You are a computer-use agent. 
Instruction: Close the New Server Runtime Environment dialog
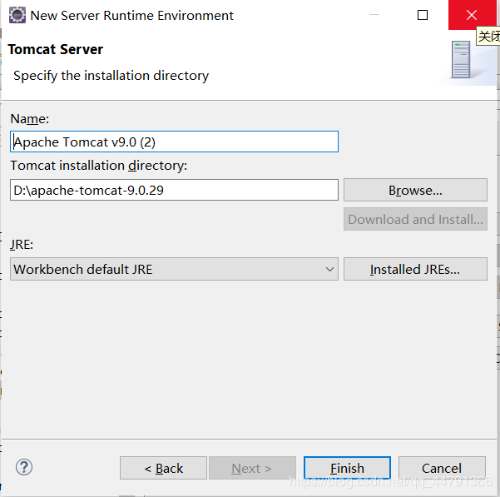click(471, 15)
